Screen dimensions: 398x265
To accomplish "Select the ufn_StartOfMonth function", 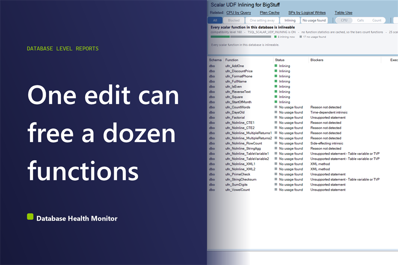I will tap(238, 102).
